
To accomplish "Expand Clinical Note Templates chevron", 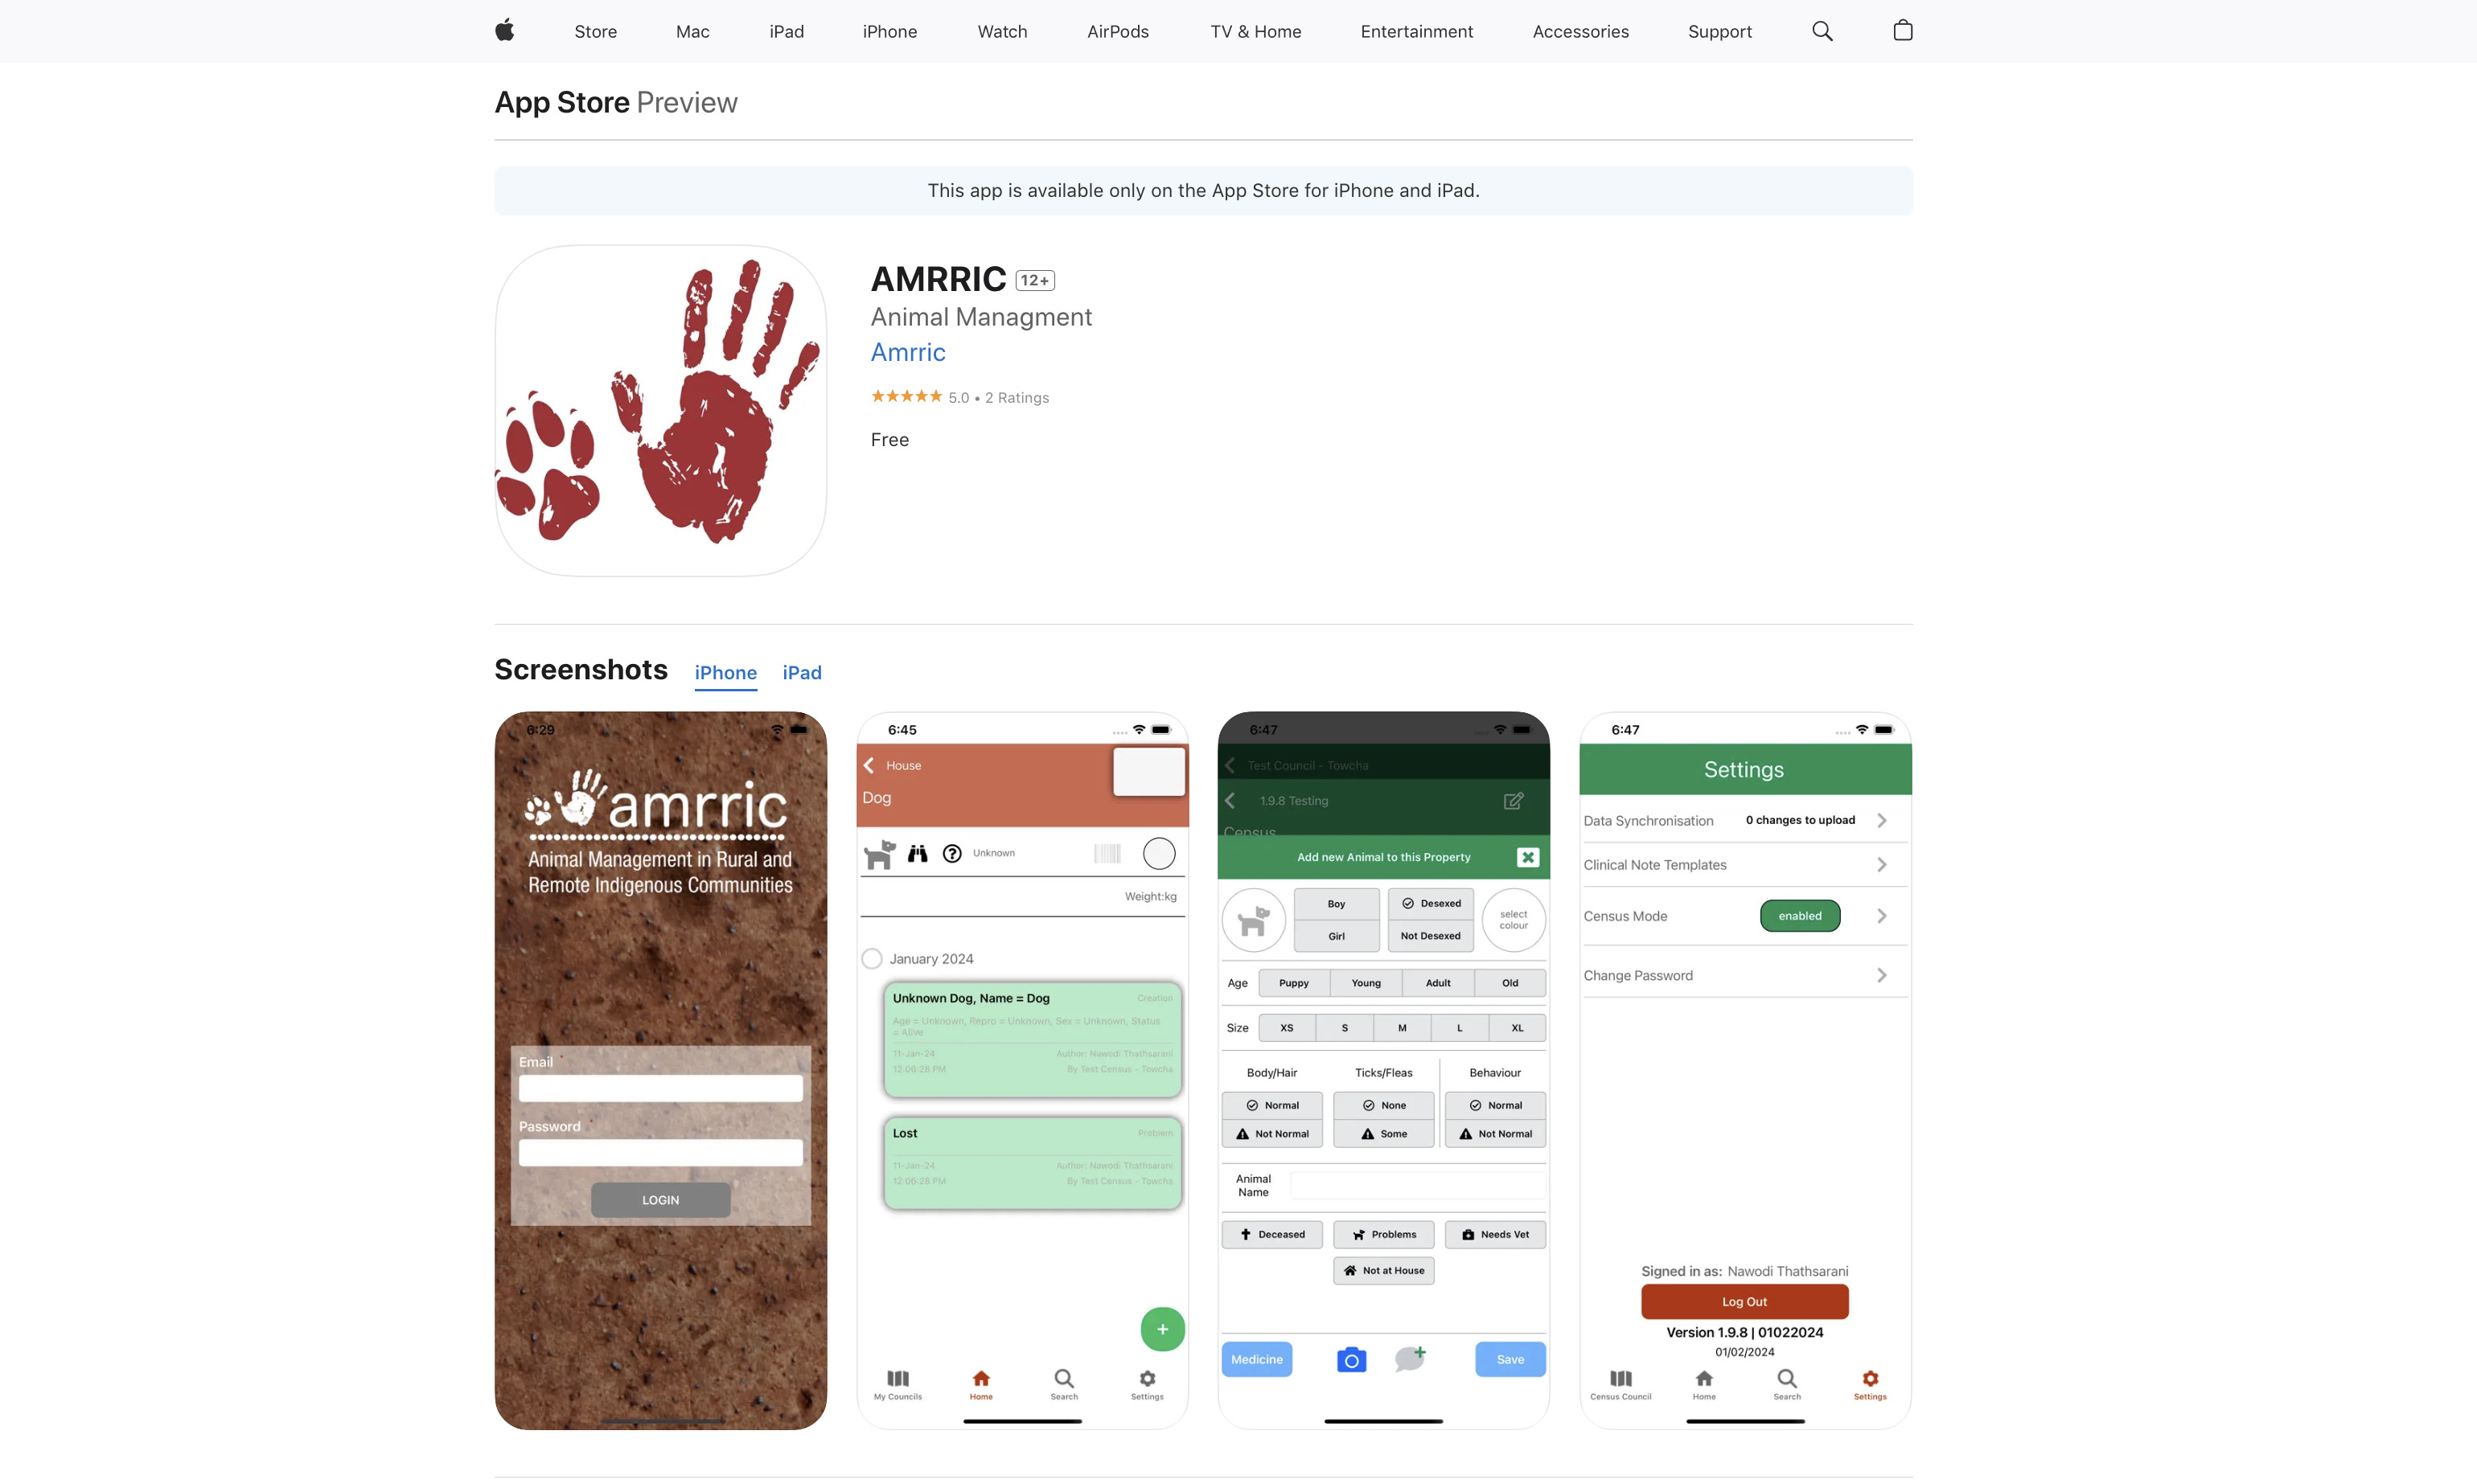I will pos(1881,865).
